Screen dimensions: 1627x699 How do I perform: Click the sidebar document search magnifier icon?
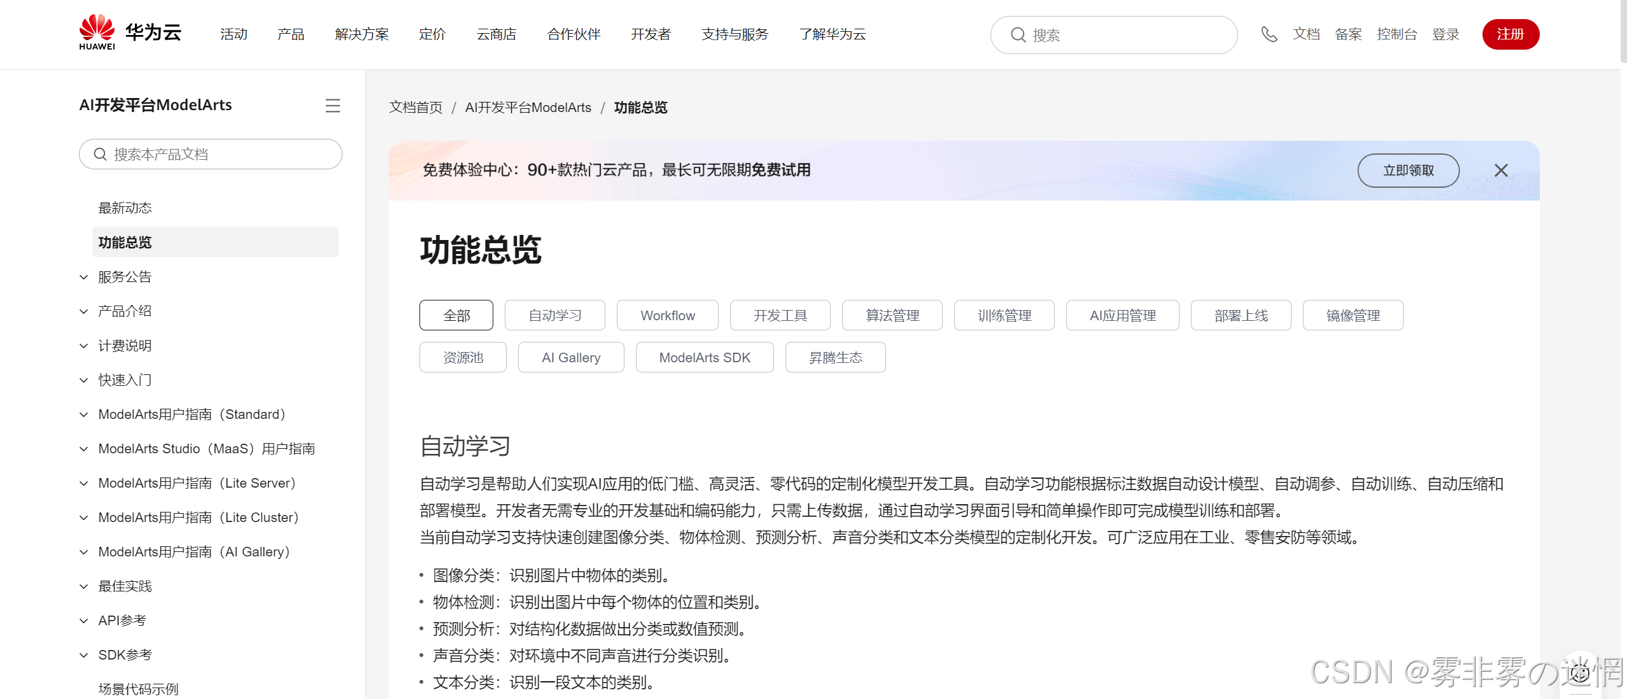(100, 154)
